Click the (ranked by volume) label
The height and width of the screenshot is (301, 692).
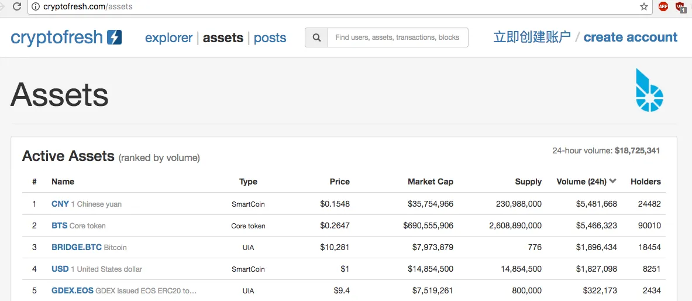click(159, 158)
